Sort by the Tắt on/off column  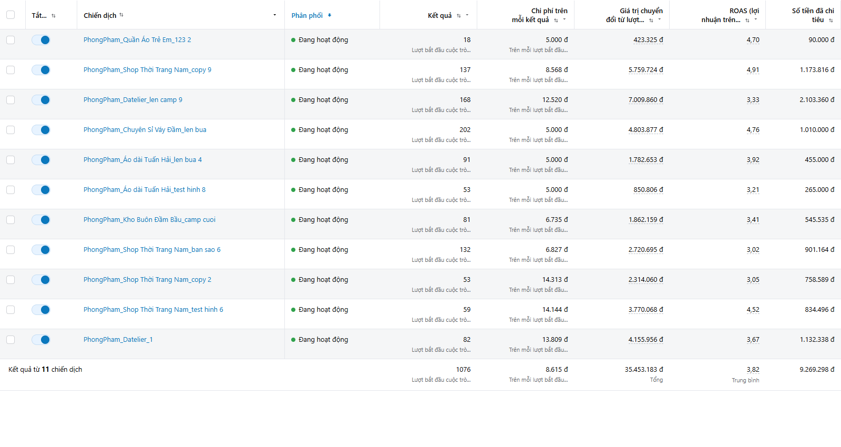click(53, 16)
